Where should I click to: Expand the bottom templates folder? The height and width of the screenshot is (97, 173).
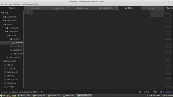(3, 61)
